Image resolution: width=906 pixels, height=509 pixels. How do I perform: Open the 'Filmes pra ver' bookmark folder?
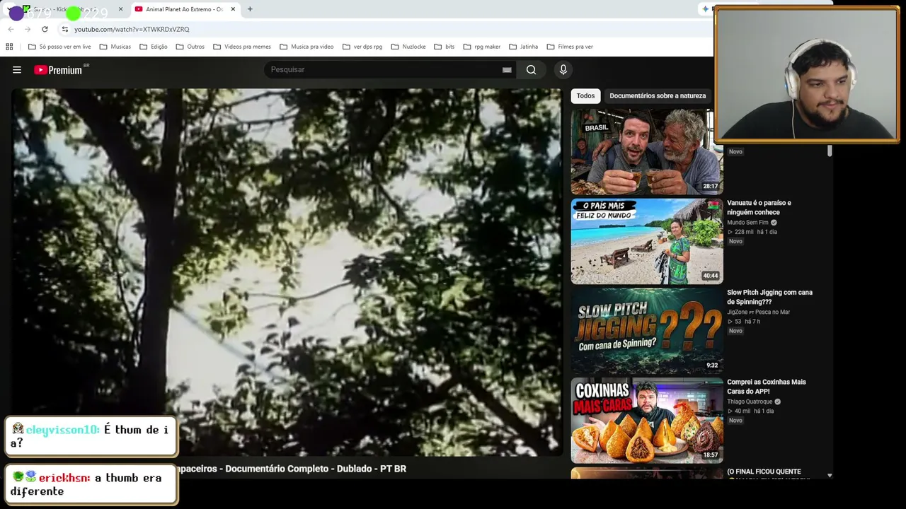click(570, 47)
